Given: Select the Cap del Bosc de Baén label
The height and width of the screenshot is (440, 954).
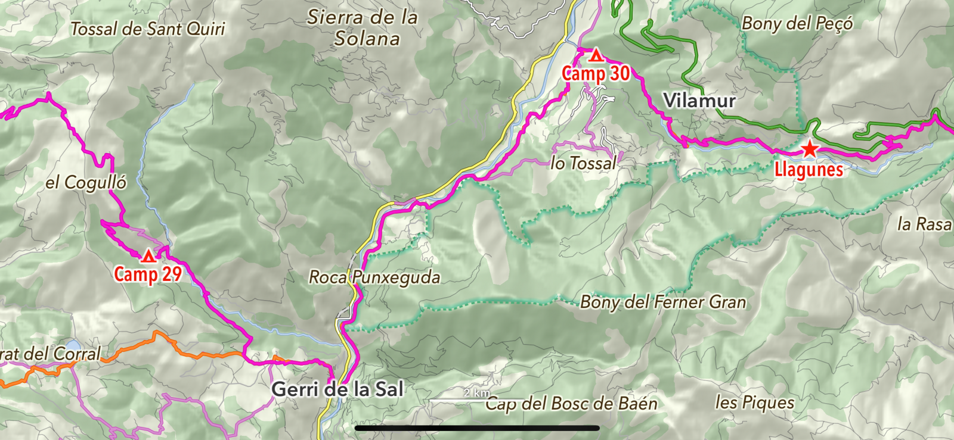Looking at the screenshot, I should (571, 404).
